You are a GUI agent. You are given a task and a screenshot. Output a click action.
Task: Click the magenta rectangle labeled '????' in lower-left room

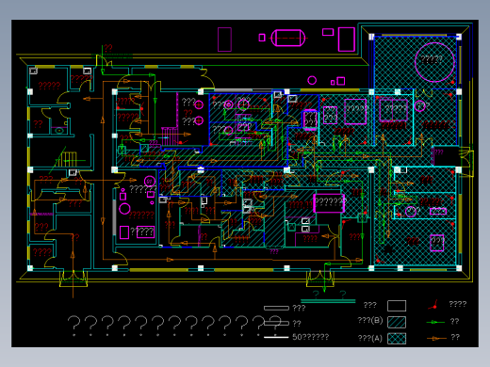(145, 231)
